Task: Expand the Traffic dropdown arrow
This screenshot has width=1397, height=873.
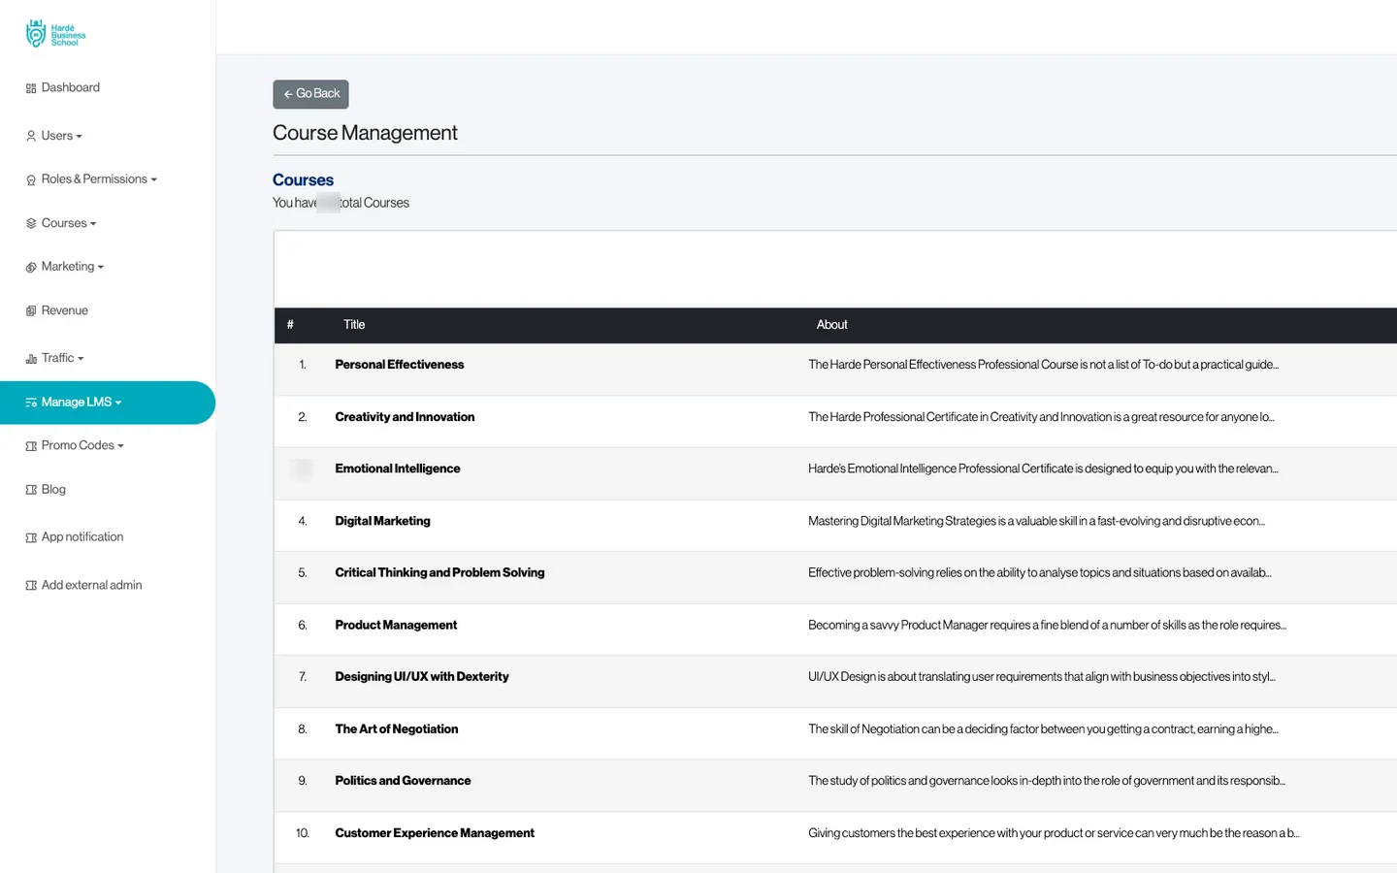Action: pyautogui.click(x=81, y=359)
